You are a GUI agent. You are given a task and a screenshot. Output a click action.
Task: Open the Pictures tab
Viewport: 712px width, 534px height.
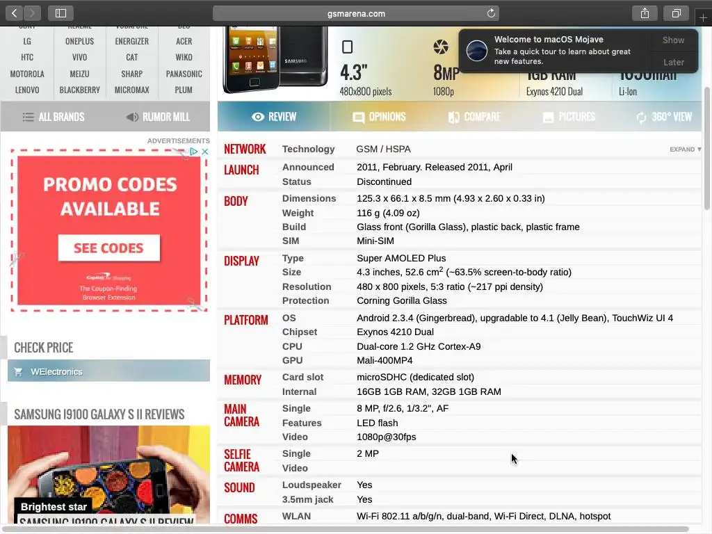pos(569,117)
